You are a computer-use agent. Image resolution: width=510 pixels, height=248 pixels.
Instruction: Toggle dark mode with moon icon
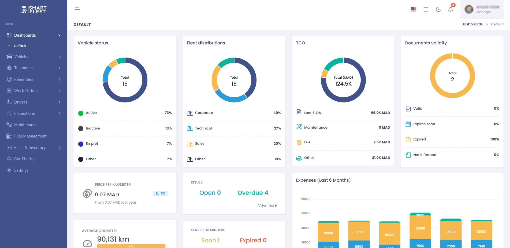pyautogui.click(x=438, y=9)
